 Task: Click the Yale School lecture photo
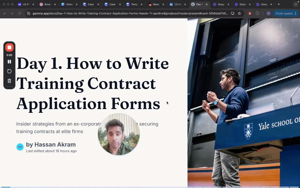[244, 103]
